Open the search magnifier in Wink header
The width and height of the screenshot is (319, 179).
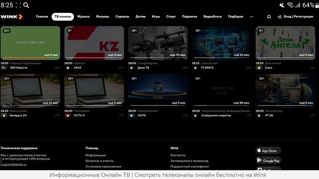(269, 16)
